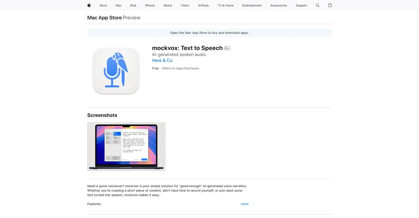419x218 pixels.
Task: Click the mockvox parrot app icon
Action: click(x=116, y=71)
